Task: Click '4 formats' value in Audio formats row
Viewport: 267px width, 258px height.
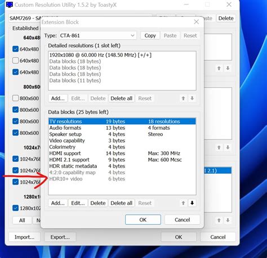Action: [x=159, y=128]
